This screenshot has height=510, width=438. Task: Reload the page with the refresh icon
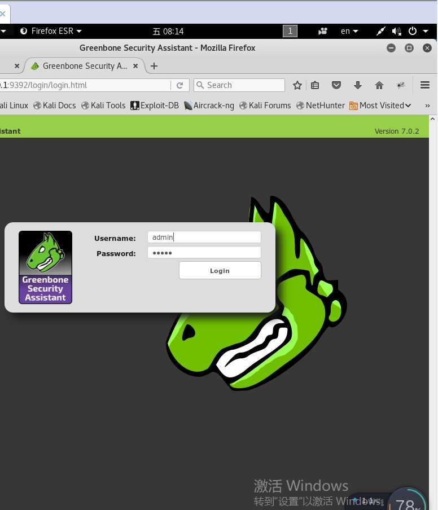179,85
